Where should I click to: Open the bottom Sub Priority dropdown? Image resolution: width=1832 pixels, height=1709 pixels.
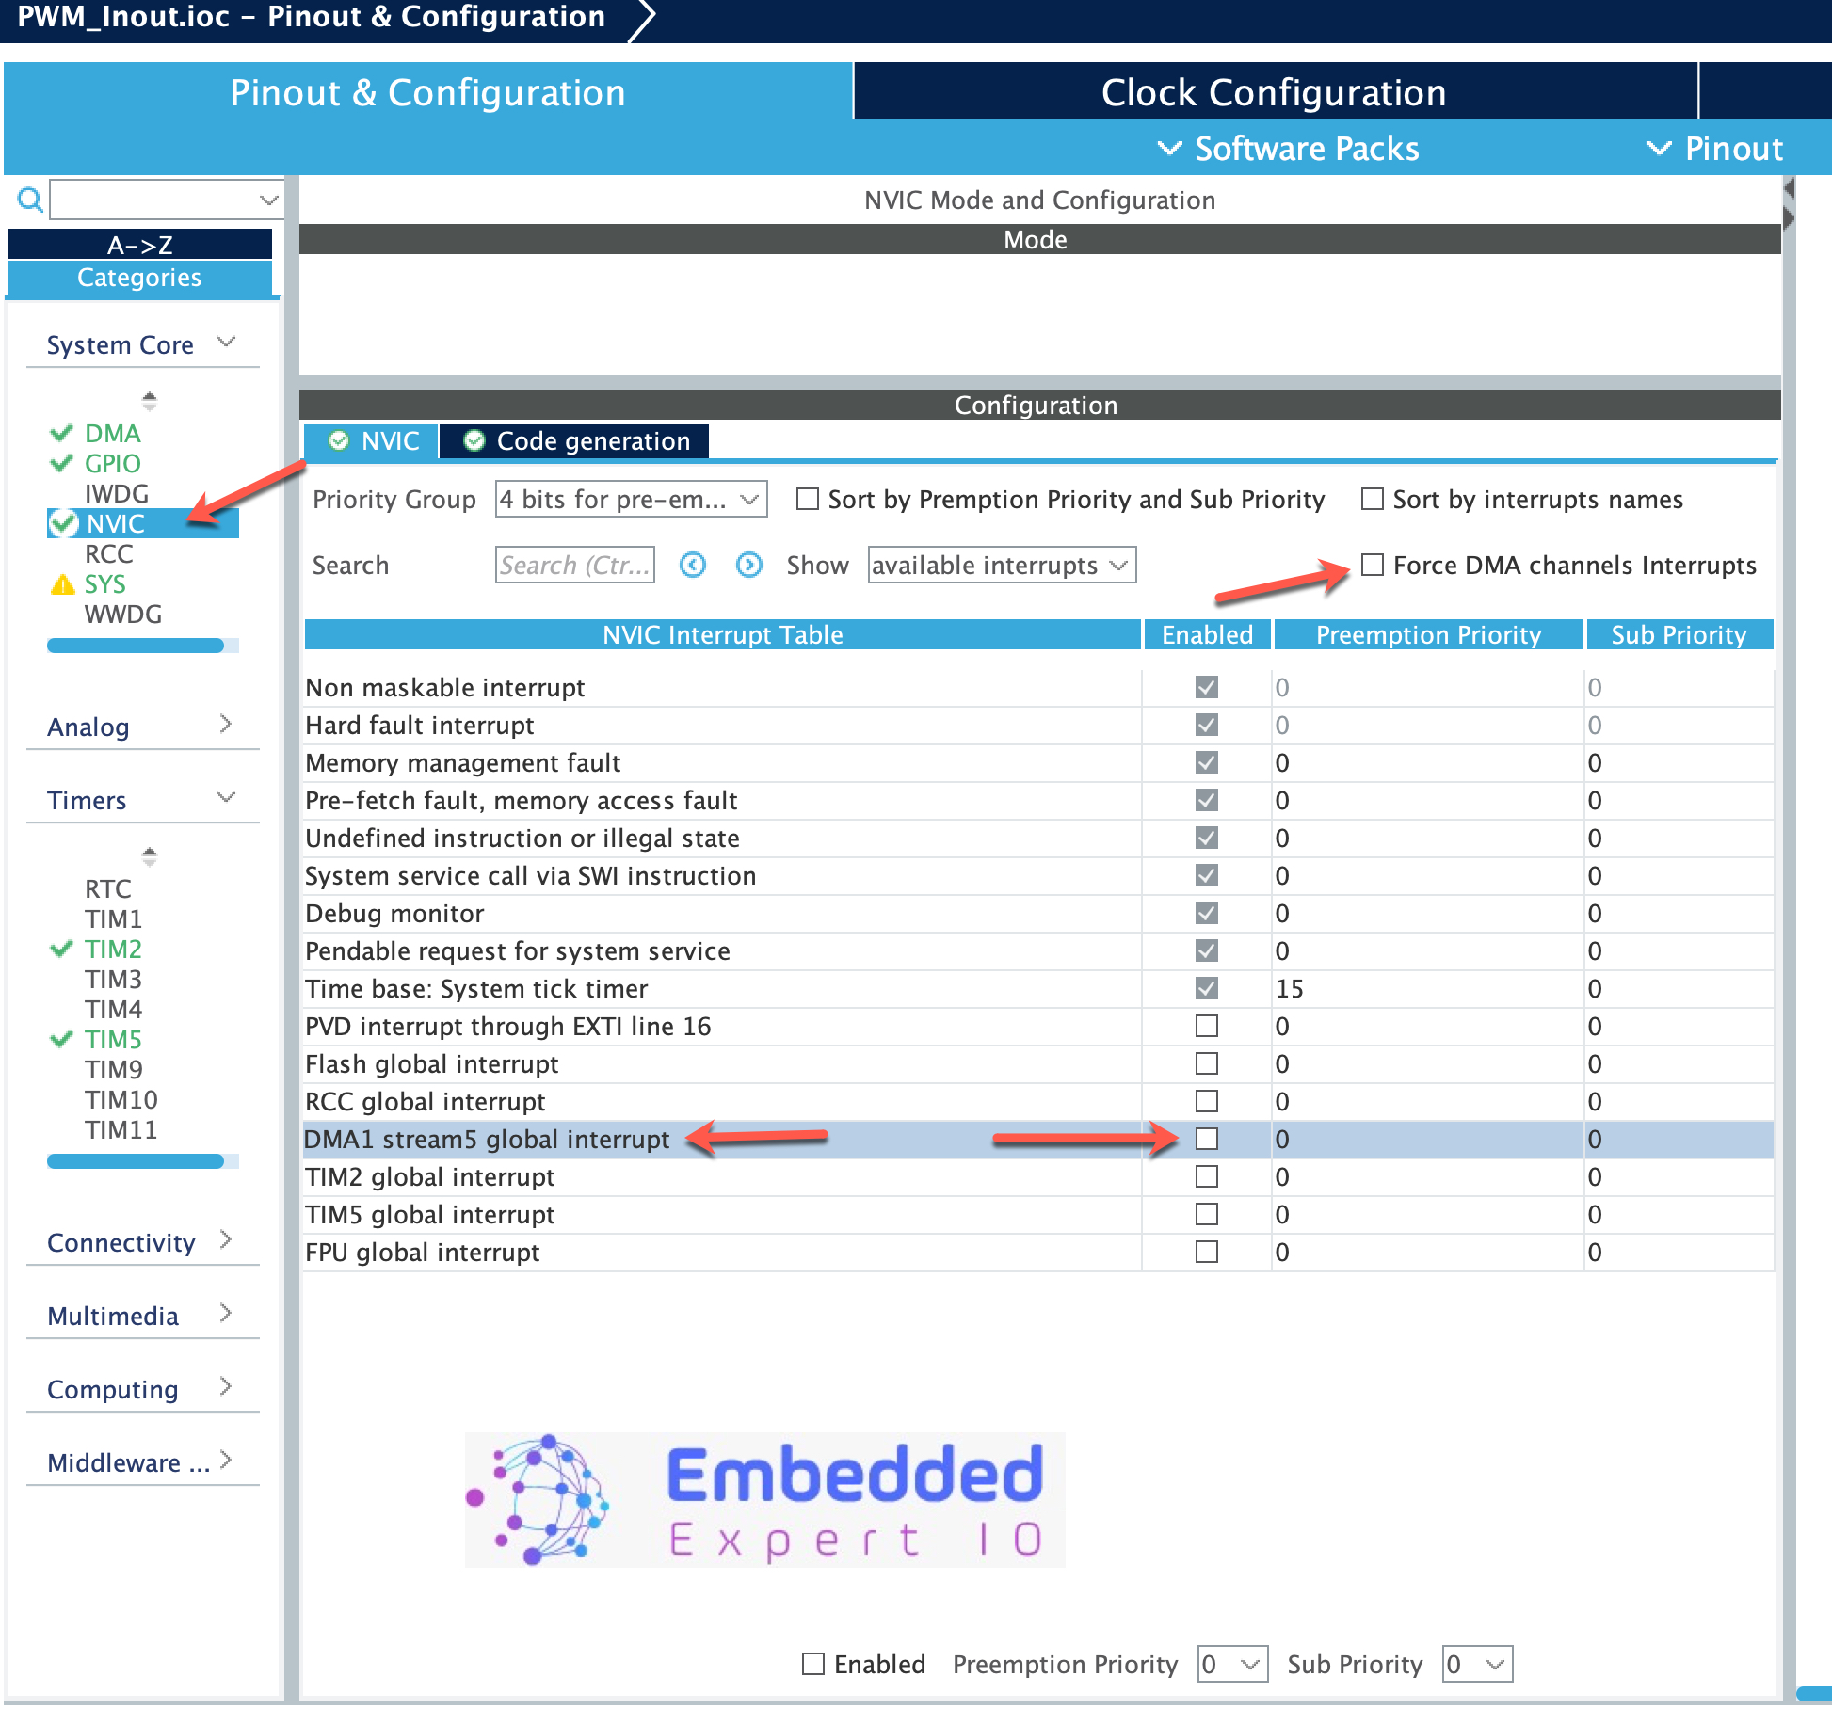pyautogui.click(x=1476, y=1664)
